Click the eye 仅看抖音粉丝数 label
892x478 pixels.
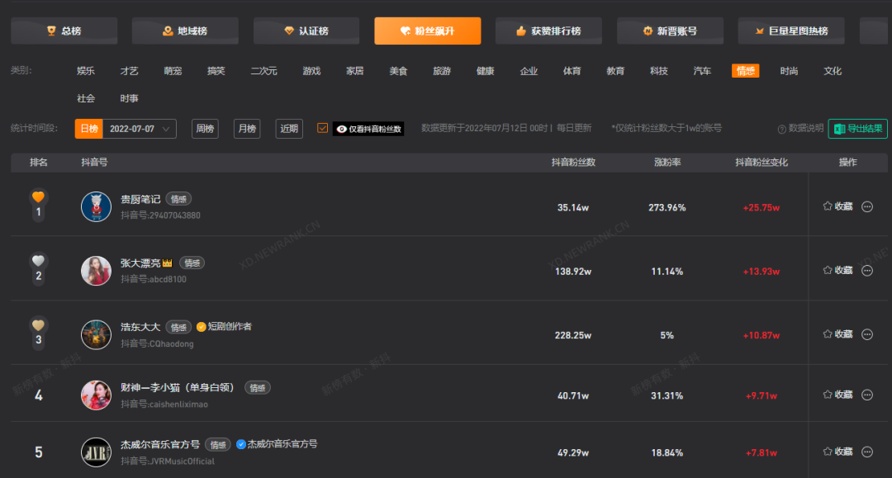click(368, 129)
